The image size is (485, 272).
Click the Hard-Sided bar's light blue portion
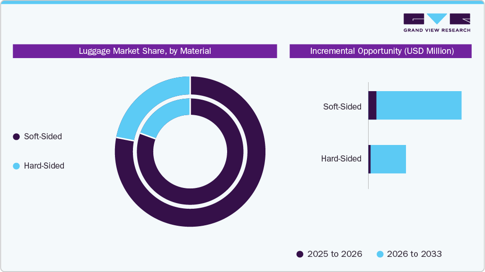388,159
